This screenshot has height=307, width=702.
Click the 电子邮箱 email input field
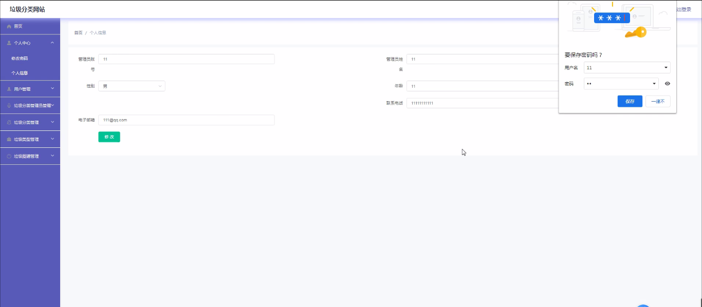(x=186, y=120)
